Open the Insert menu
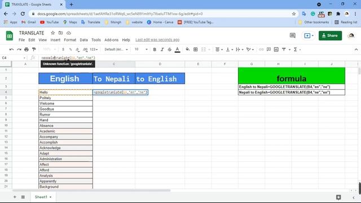Screen dimensions: 361x203 click(x=55, y=40)
